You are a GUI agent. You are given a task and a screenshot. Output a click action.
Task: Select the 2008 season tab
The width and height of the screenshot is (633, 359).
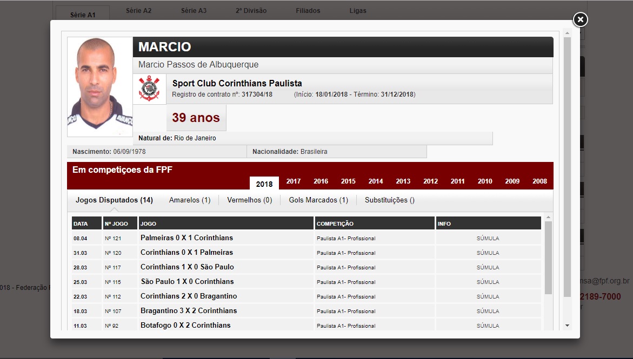(539, 181)
